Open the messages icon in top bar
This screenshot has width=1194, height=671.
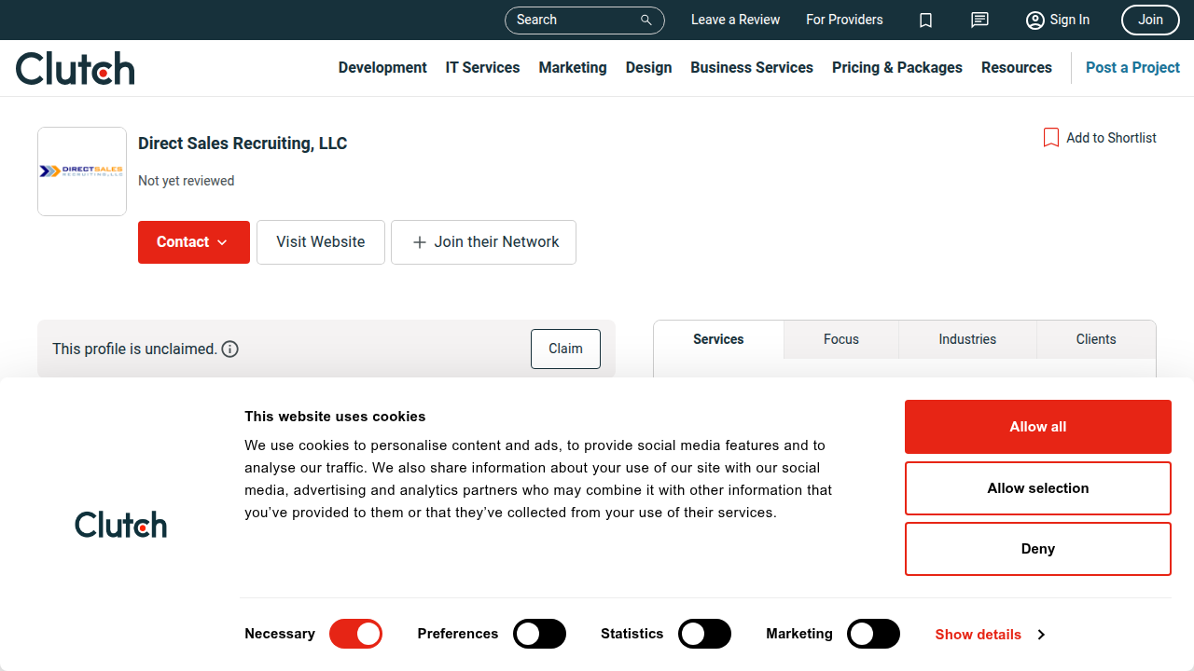(979, 20)
